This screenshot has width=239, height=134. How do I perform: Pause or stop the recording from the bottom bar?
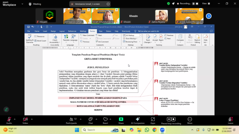tap(171, 121)
